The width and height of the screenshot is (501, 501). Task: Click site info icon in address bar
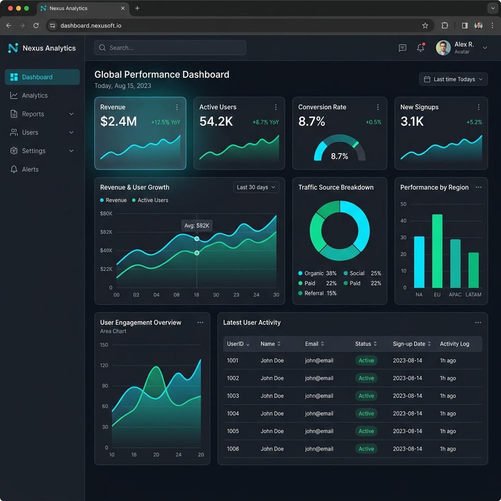53,26
